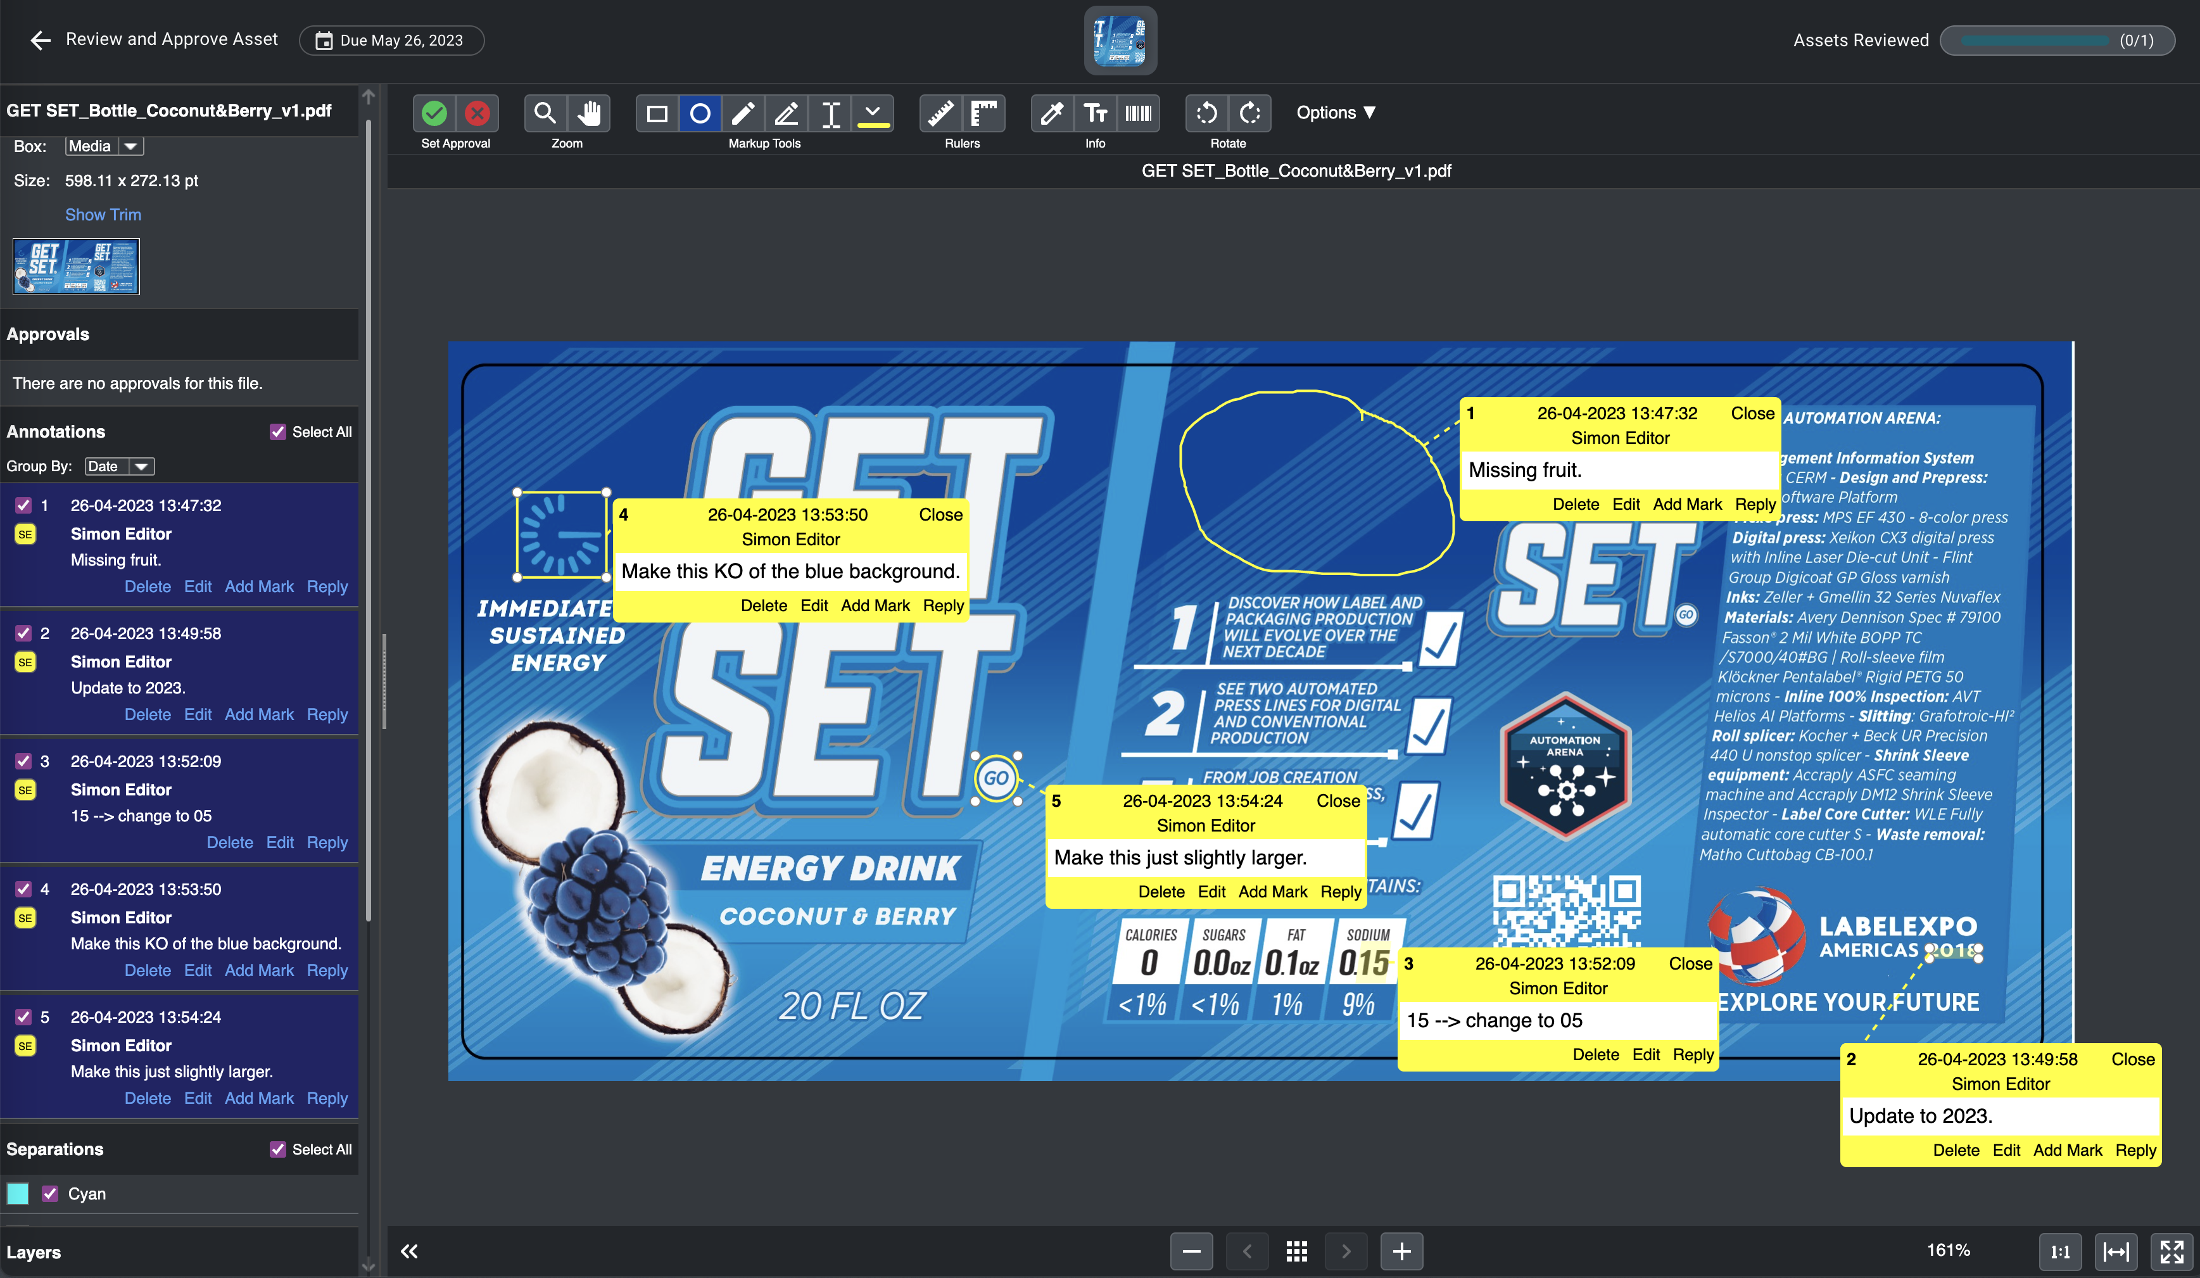This screenshot has width=2200, height=1278.
Task: Click the Assets Reviewed progress bar
Action: (x=2057, y=40)
